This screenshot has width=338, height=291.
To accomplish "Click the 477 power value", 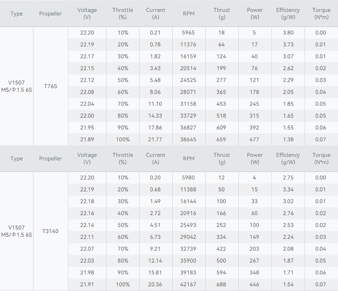I will 254,139.
